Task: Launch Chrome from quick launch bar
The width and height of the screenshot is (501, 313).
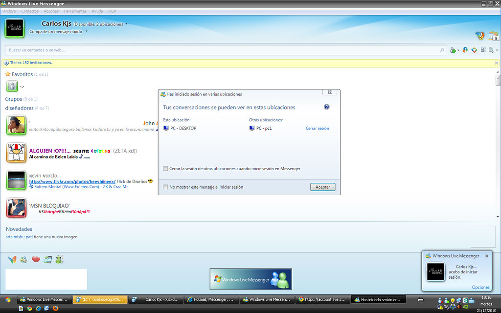Action: (29, 308)
